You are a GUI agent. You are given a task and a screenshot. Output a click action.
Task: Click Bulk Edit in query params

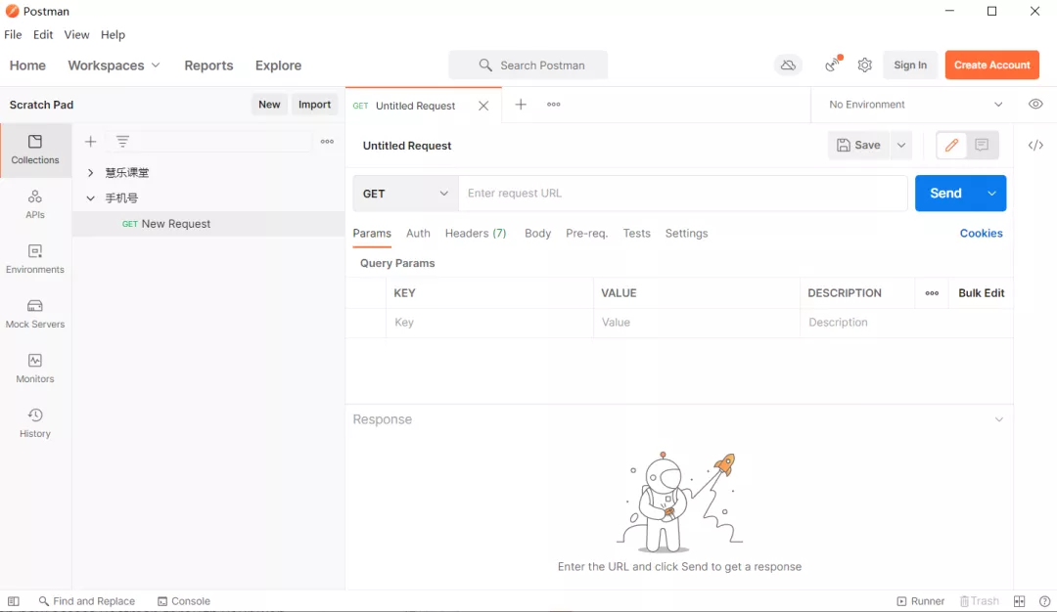tap(981, 293)
